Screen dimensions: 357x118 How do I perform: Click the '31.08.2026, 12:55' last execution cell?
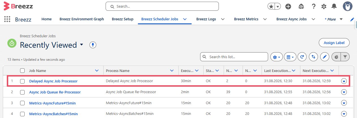click(x=278, y=92)
